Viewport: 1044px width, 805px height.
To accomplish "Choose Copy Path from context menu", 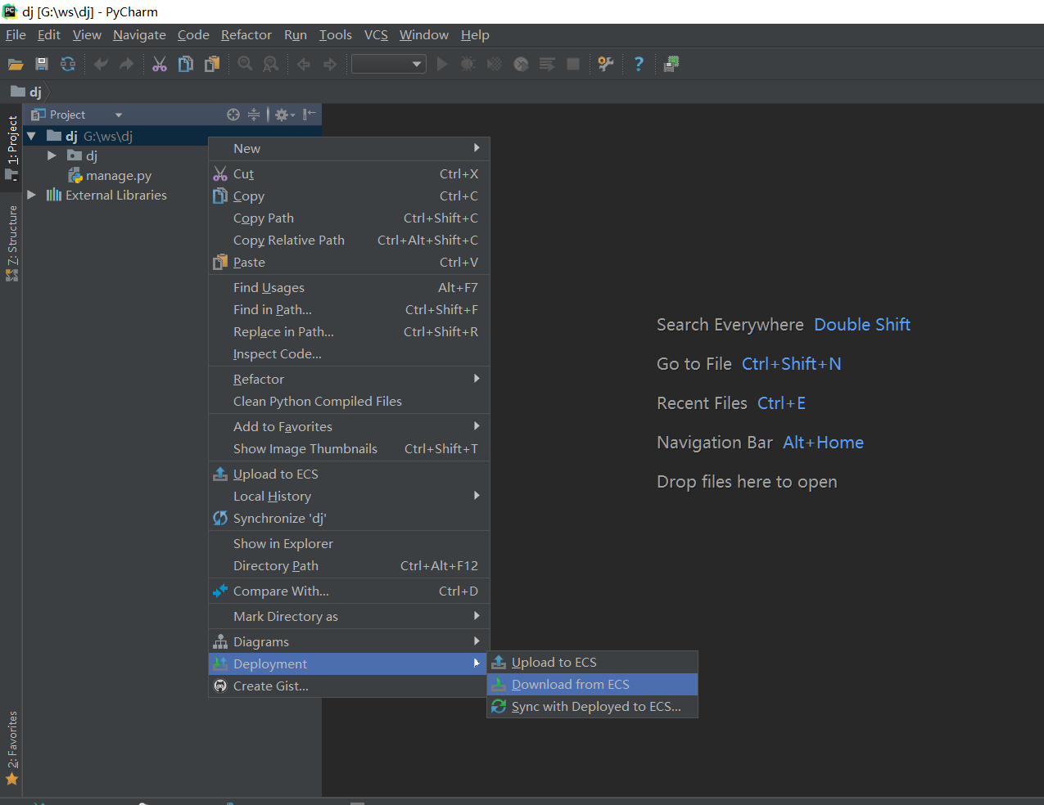I will tap(349, 218).
